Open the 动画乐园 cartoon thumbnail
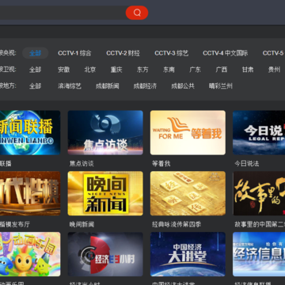 30,254
